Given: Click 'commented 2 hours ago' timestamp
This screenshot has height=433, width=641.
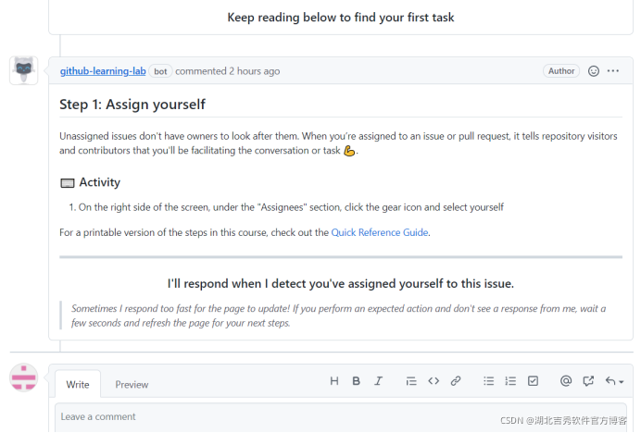Looking at the screenshot, I should coord(228,71).
